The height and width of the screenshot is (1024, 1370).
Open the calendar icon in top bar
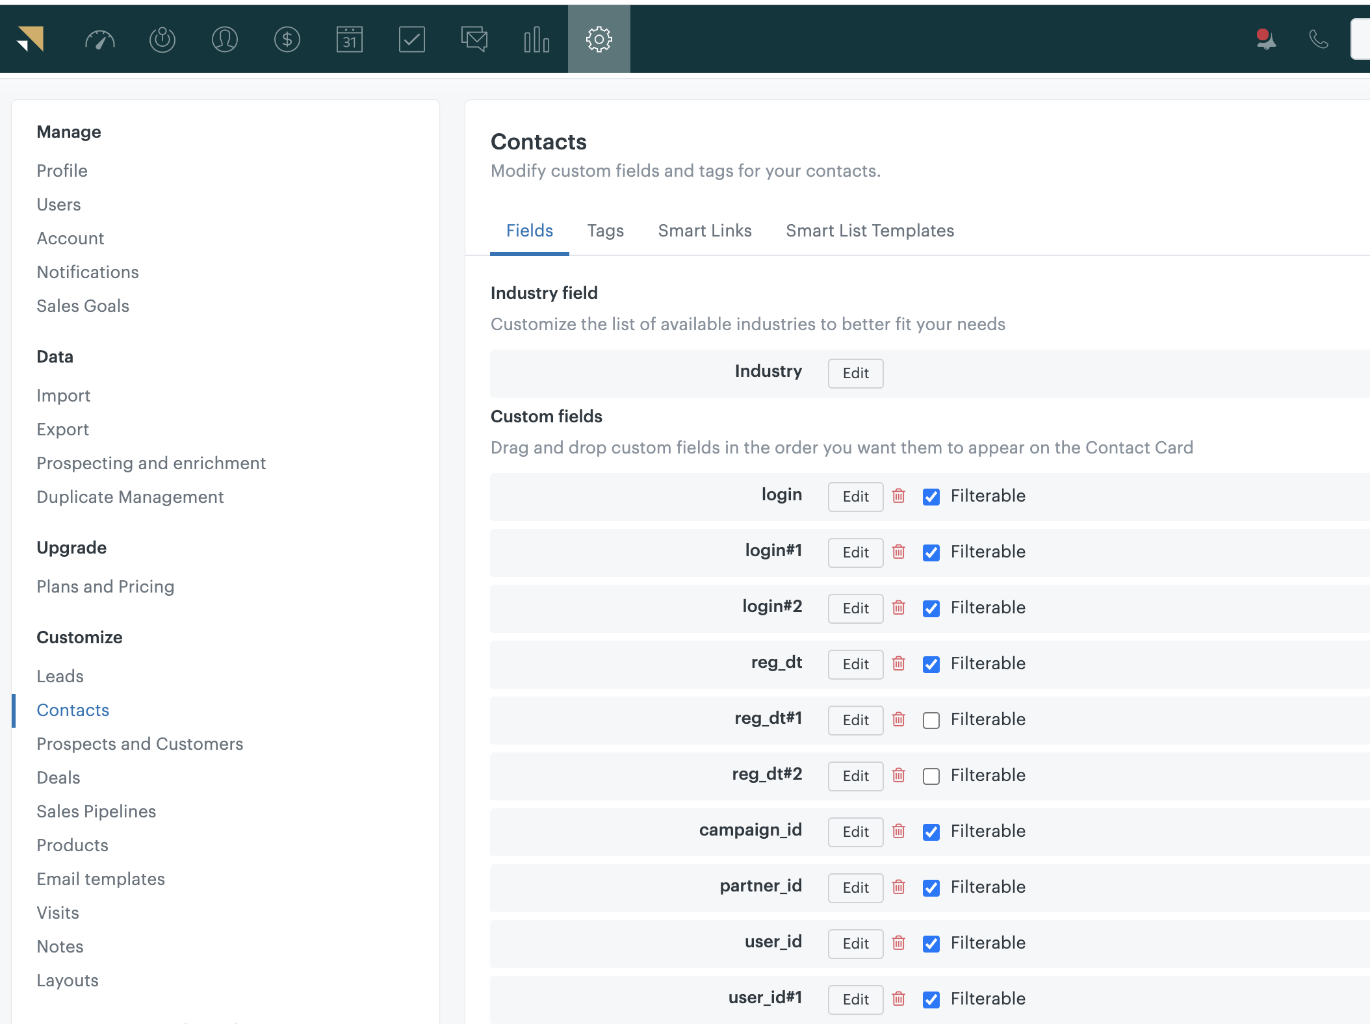point(349,40)
